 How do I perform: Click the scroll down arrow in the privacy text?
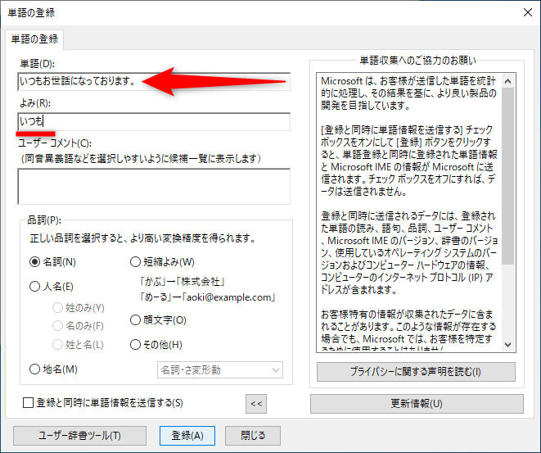[x=508, y=344]
